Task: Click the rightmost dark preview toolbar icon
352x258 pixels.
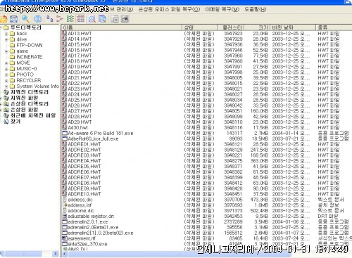Action: (125, 19)
